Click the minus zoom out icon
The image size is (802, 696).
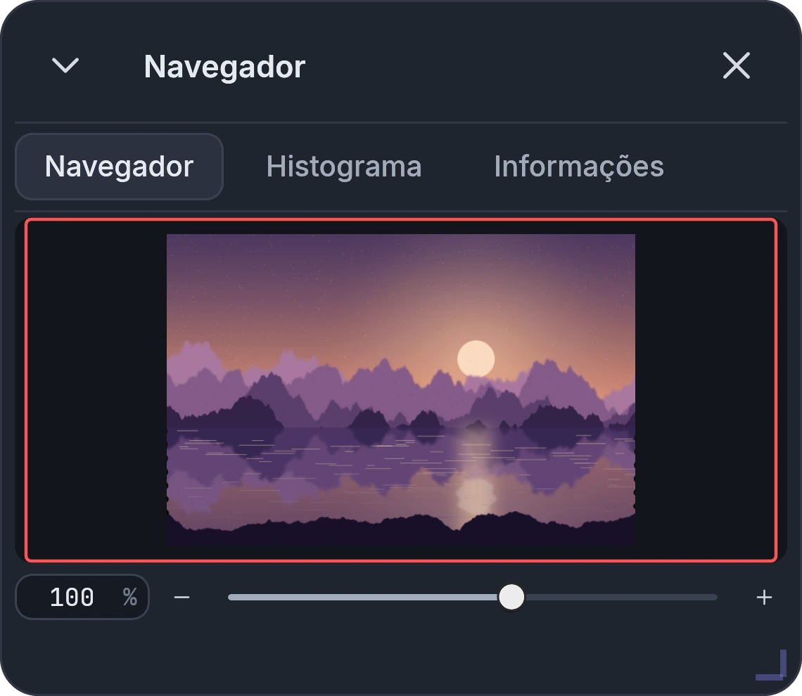182,597
